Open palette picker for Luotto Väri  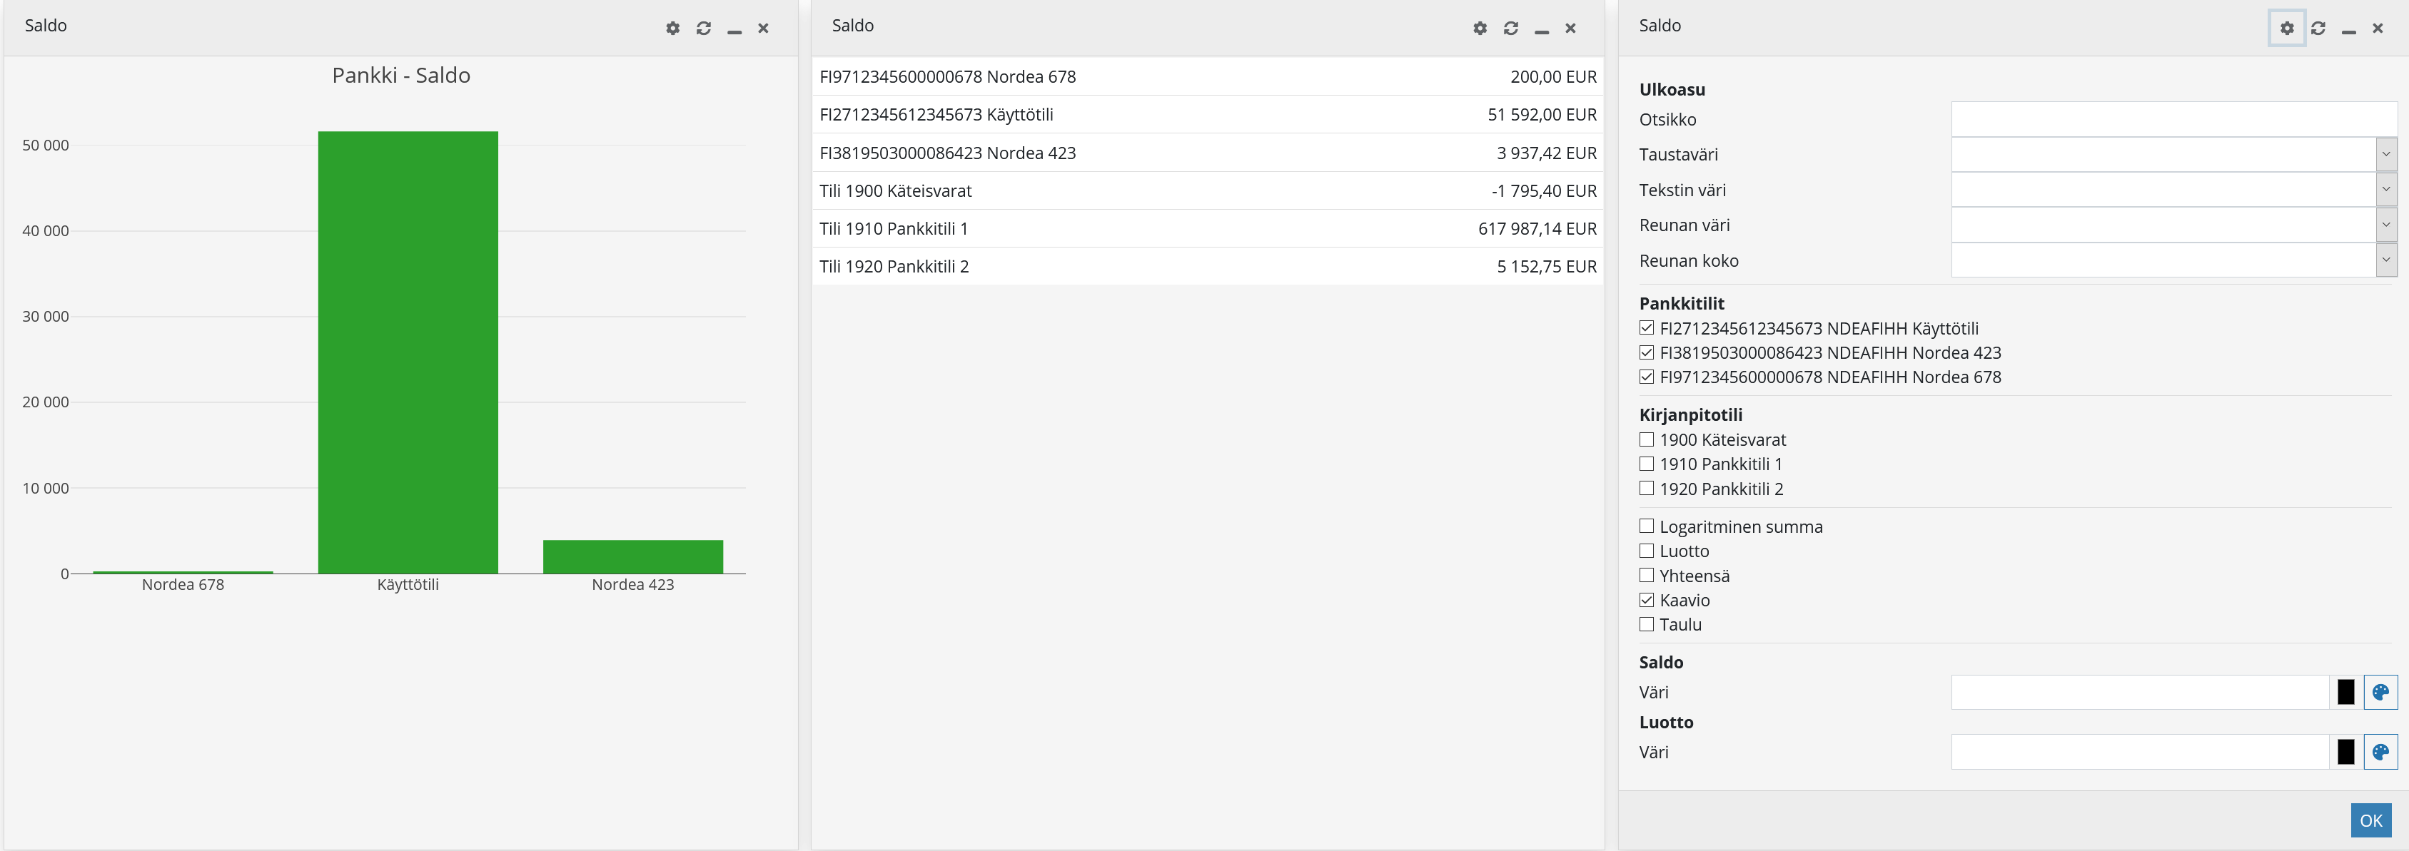2380,752
